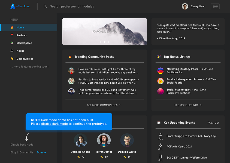
Task: Click the Puzzle Productions listing logo
Action: click(161, 91)
